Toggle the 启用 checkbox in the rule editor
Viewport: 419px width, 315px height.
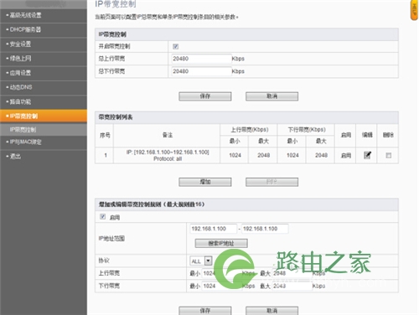(103, 217)
